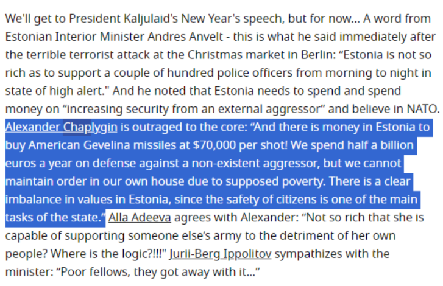Open the Alla Adeeva link
This screenshot has height=286, width=443.
(140, 217)
